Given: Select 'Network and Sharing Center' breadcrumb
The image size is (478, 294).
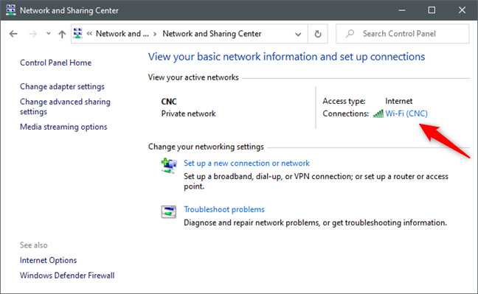Looking at the screenshot, I should [x=212, y=33].
